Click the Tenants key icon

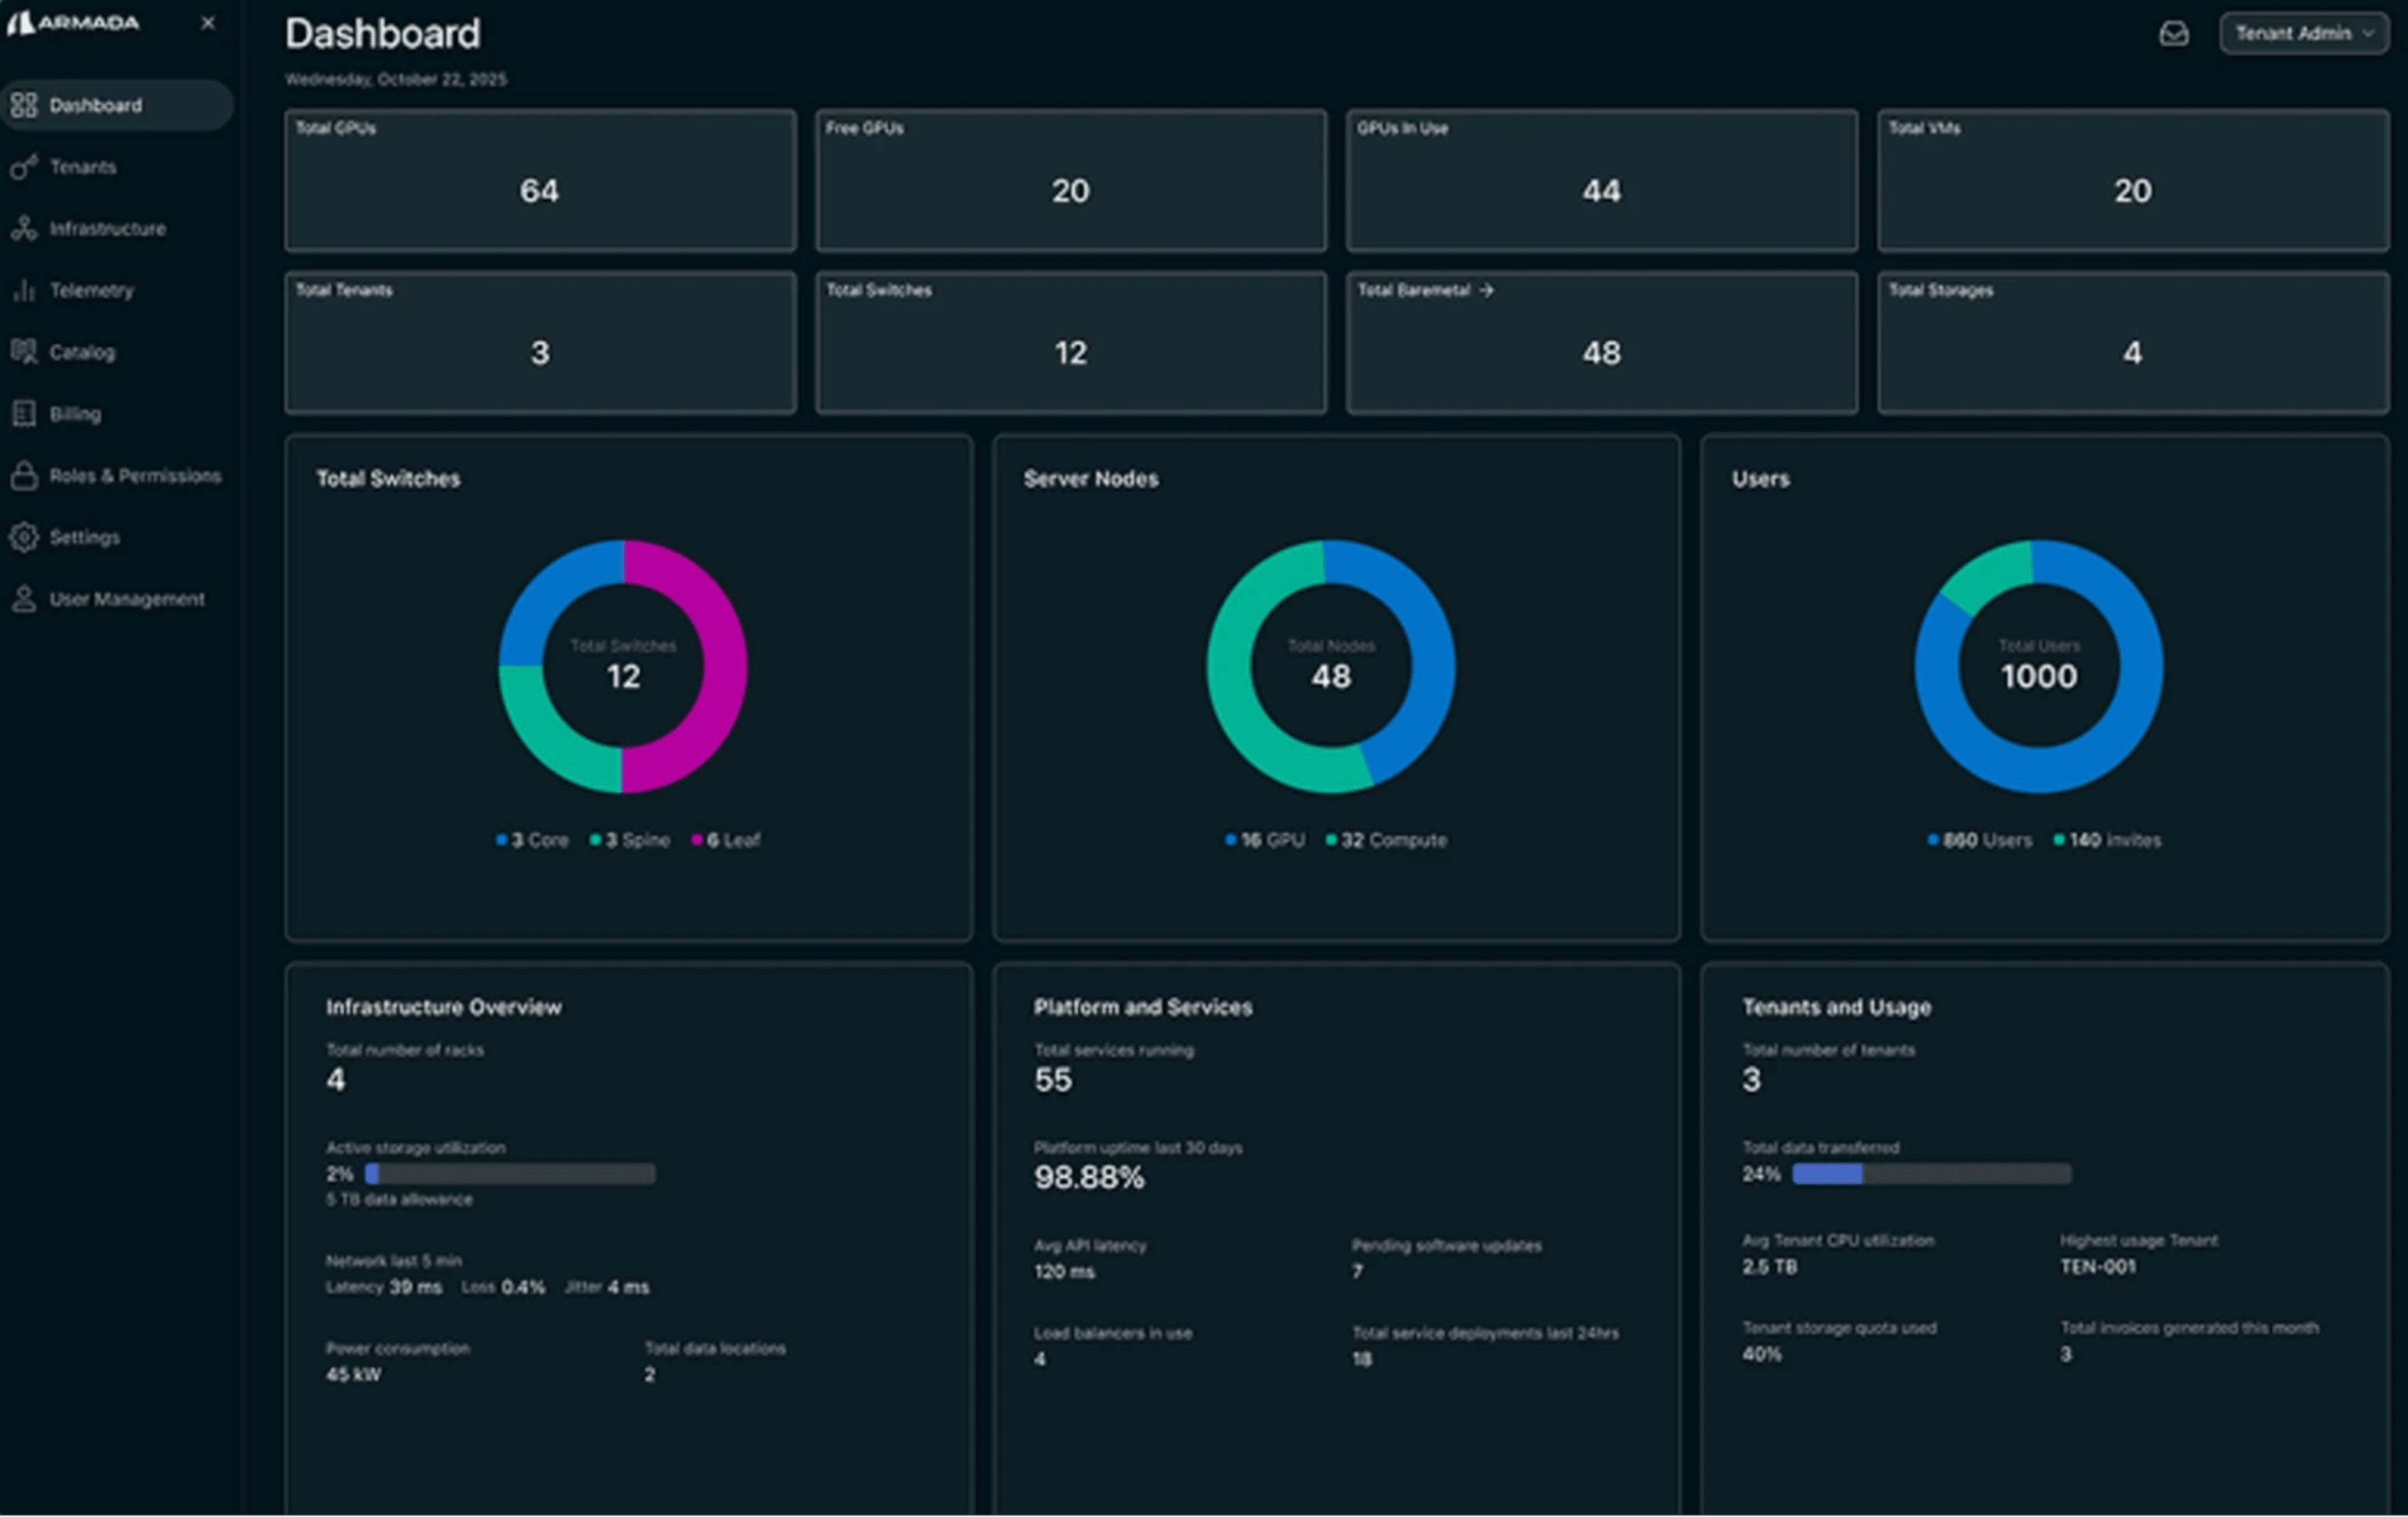(x=24, y=167)
